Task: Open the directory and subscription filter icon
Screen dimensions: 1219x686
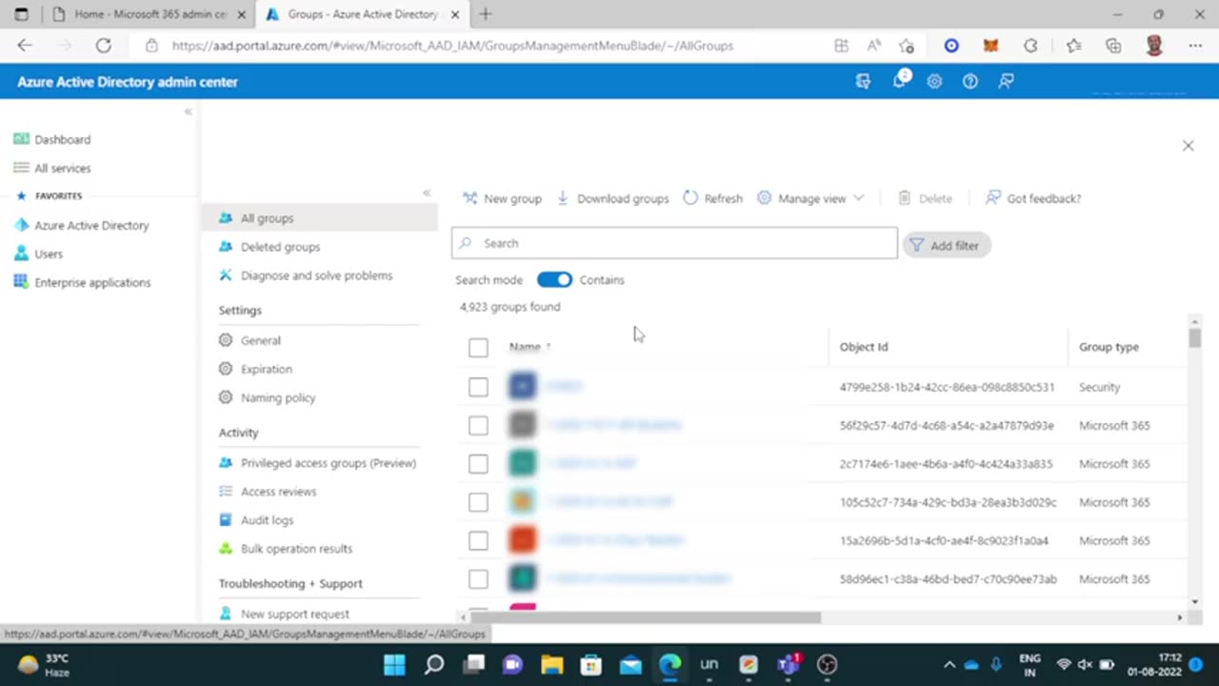Action: tap(863, 81)
